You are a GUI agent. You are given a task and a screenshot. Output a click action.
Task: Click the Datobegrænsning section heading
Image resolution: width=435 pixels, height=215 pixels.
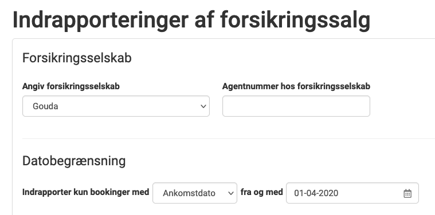74,161
